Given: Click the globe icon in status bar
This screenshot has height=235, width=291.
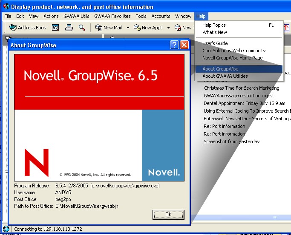Looking at the screenshot, I should [x=6, y=229].
